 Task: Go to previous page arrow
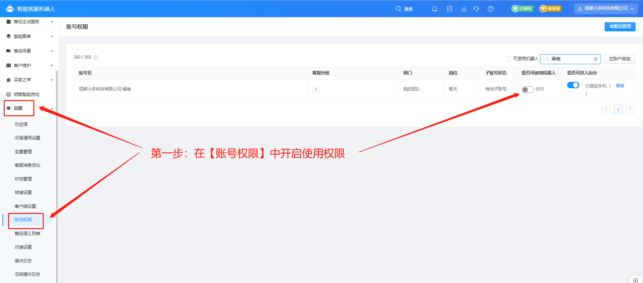(x=606, y=109)
